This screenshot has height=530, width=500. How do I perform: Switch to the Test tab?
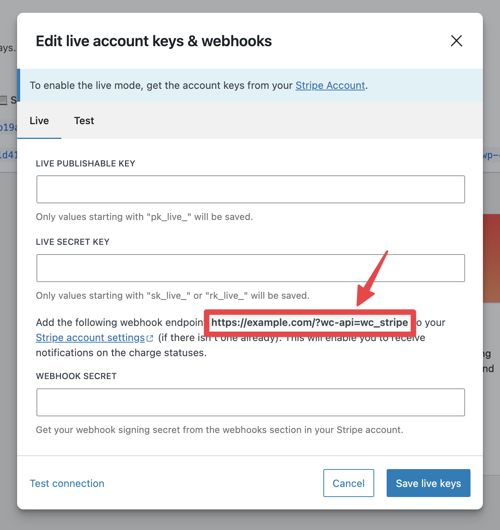tap(84, 121)
